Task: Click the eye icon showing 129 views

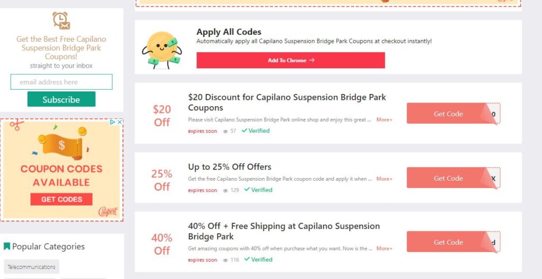Action: pos(225,190)
